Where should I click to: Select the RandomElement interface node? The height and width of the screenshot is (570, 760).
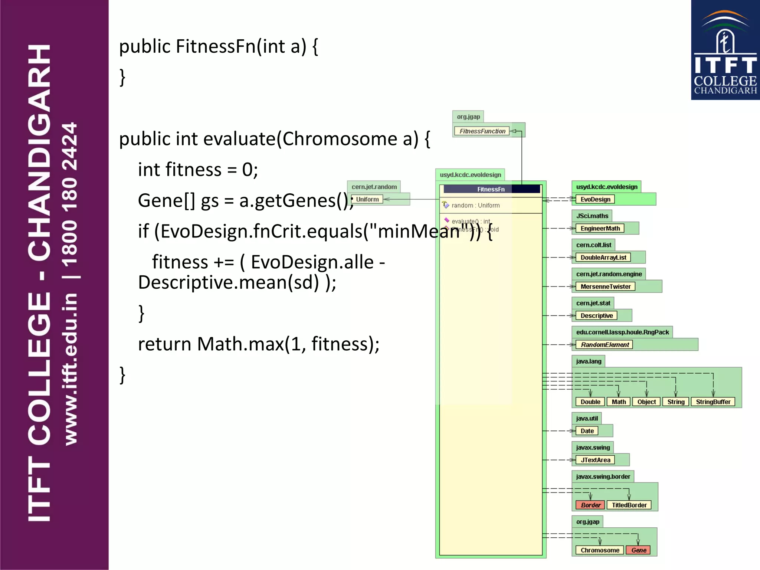point(605,345)
